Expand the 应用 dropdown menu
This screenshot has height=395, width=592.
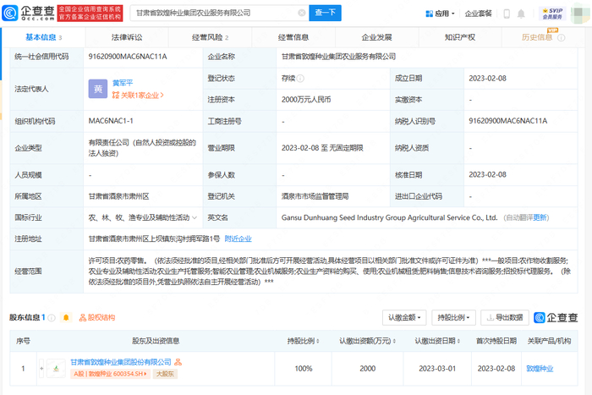(x=441, y=14)
